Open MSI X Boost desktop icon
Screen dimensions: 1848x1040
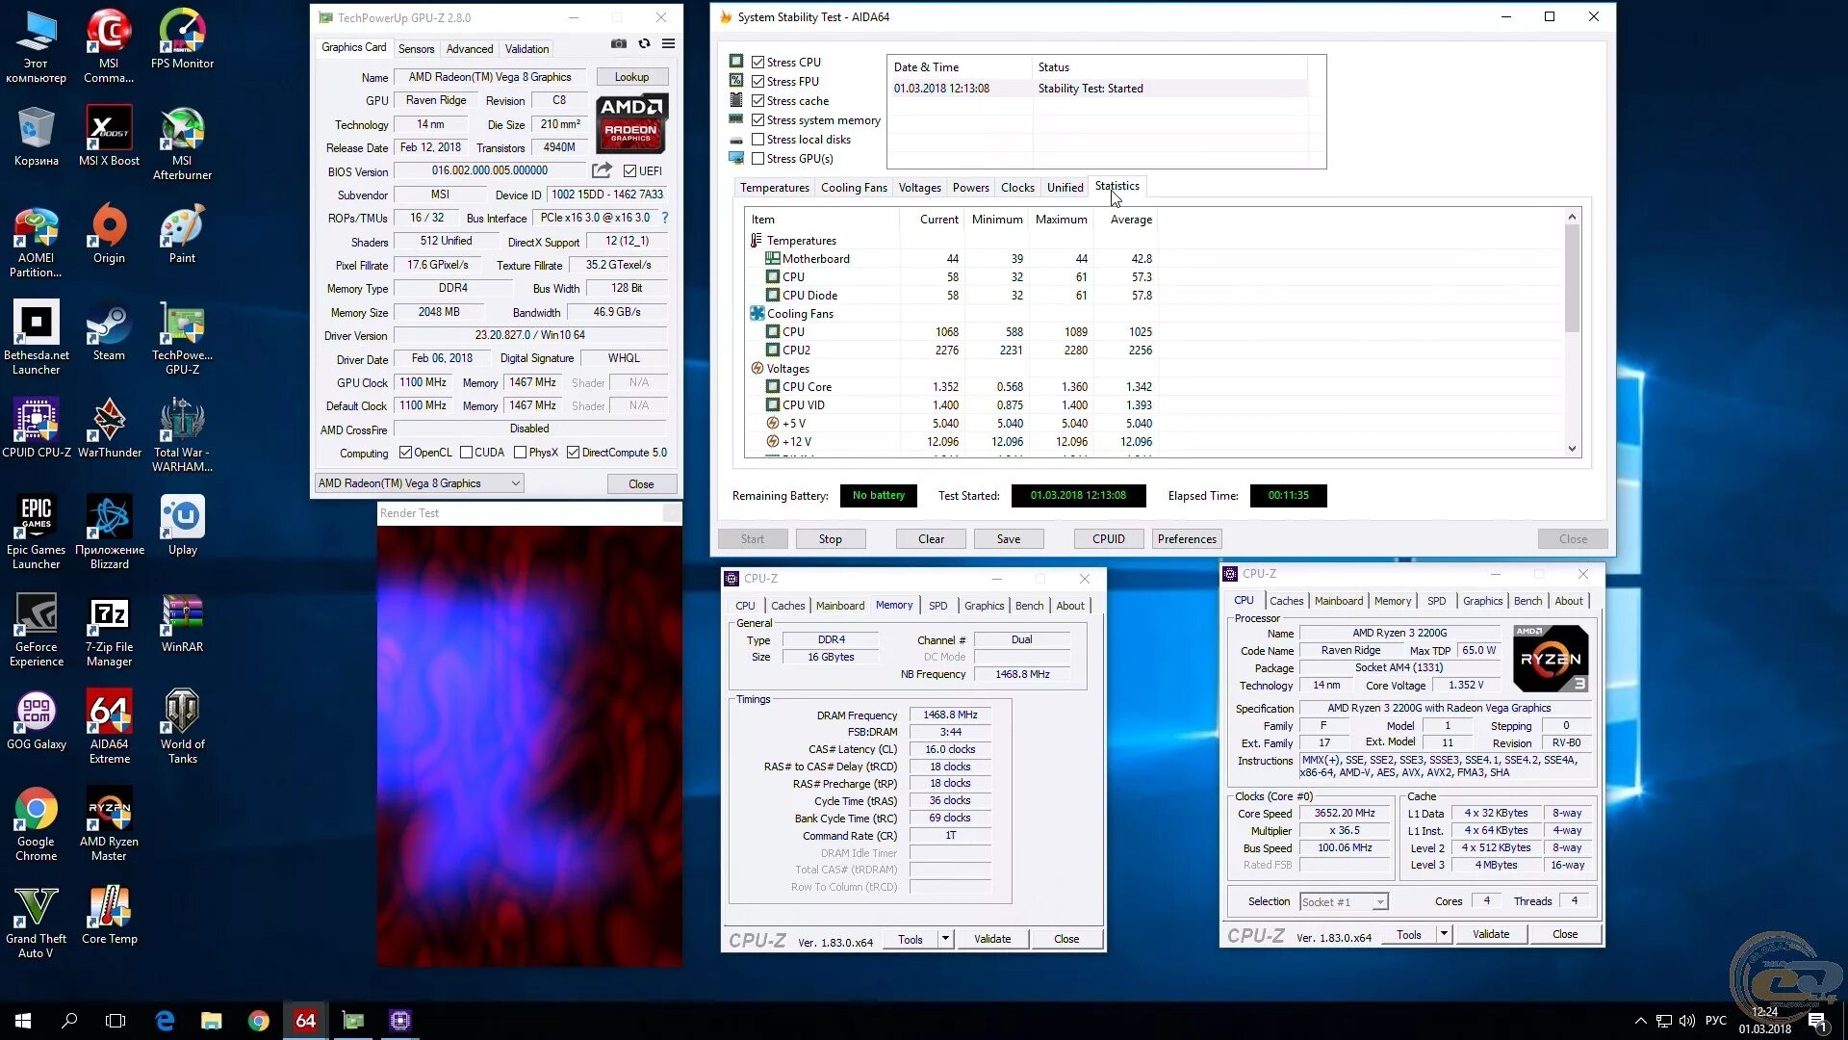[109, 137]
